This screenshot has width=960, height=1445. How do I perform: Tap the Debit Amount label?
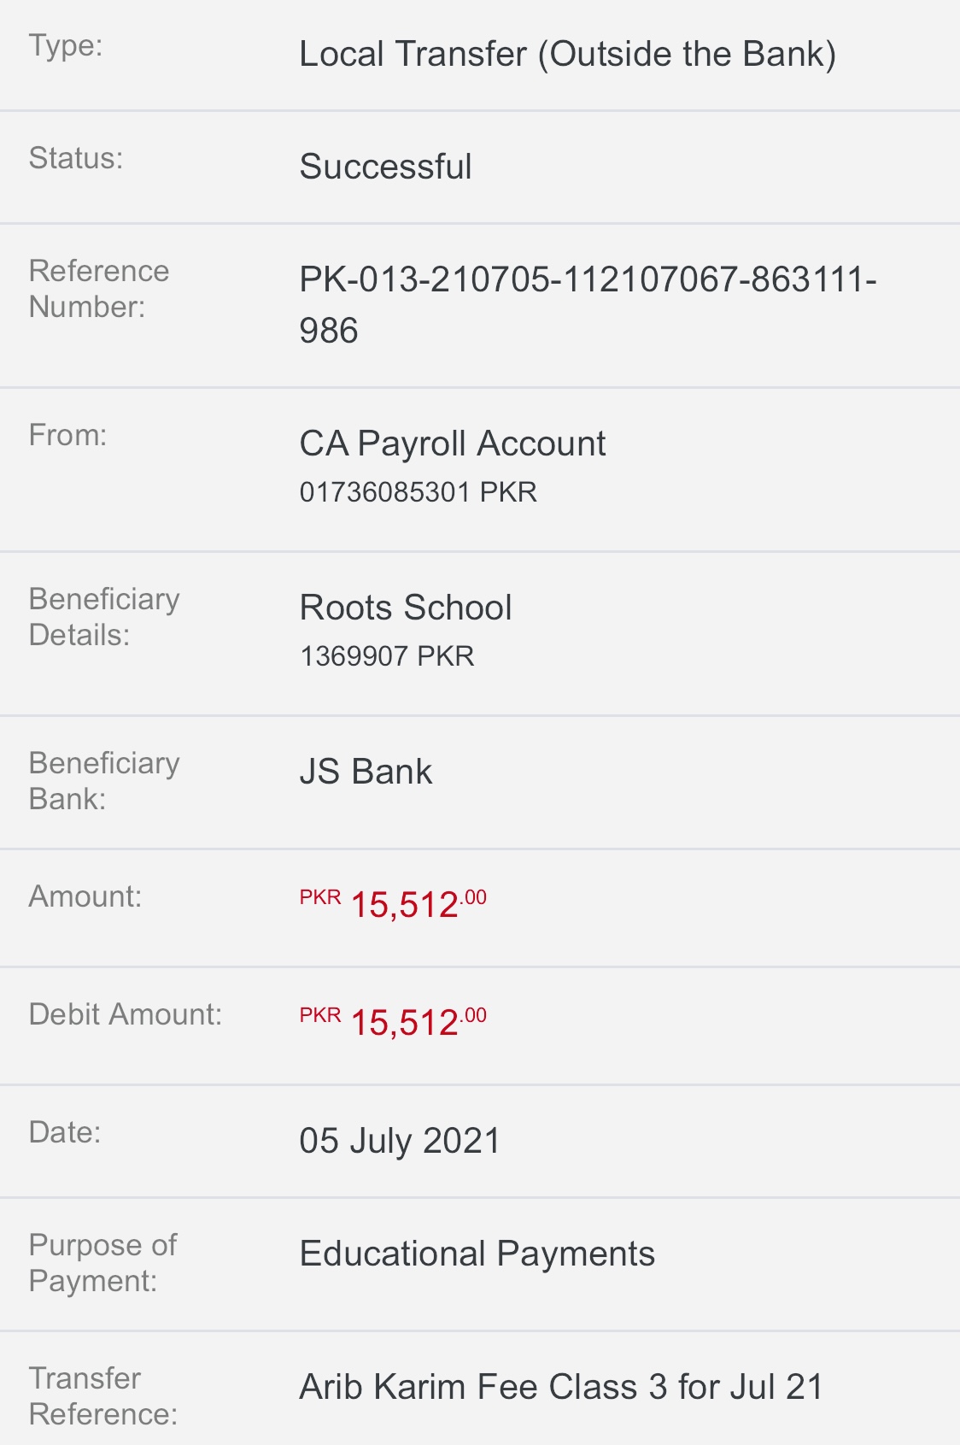click(126, 1014)
